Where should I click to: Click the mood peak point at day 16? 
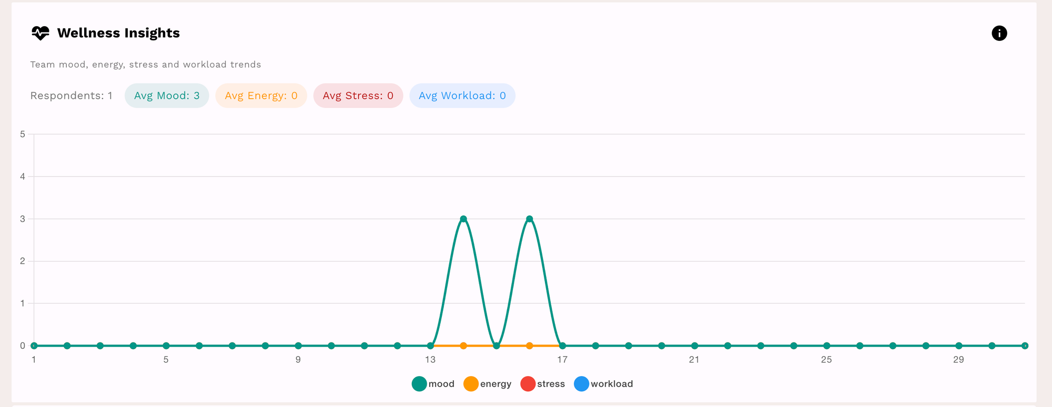(530, 219)
